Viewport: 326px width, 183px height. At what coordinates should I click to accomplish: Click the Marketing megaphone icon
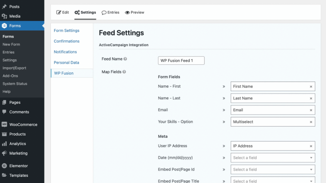click(4, 153)
